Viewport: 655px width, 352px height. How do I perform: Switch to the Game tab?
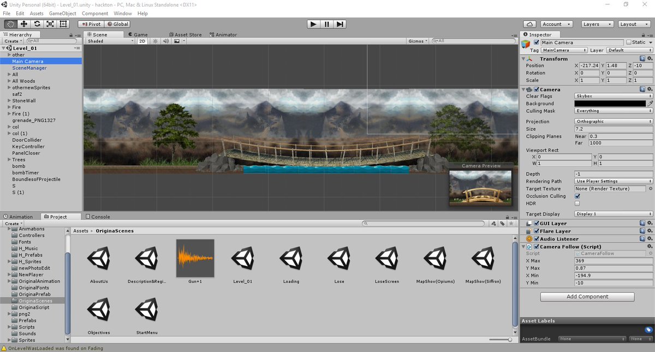138,34
